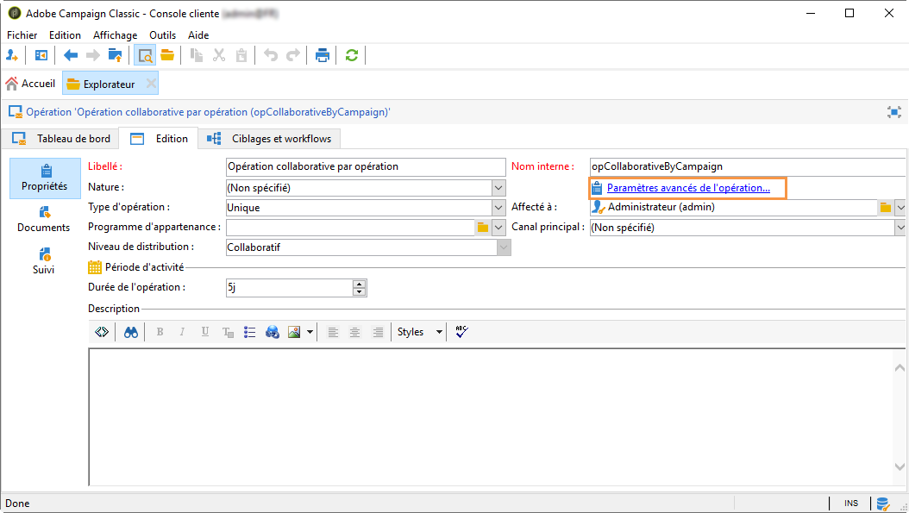Click the cut scissors icon
Screen dimensions: 909x513
[x=218, y=56]
